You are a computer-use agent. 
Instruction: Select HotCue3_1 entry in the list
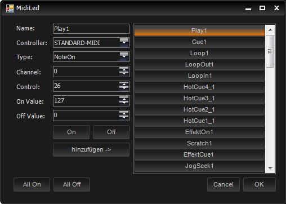(199, 98)
